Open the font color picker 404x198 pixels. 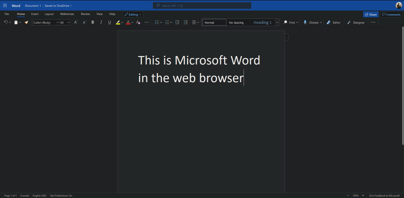(127, 22)
